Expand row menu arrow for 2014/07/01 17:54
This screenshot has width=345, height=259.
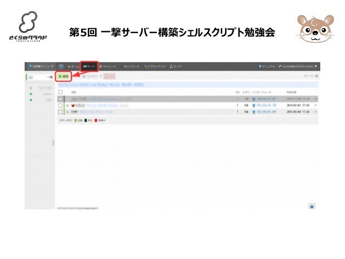315,105
